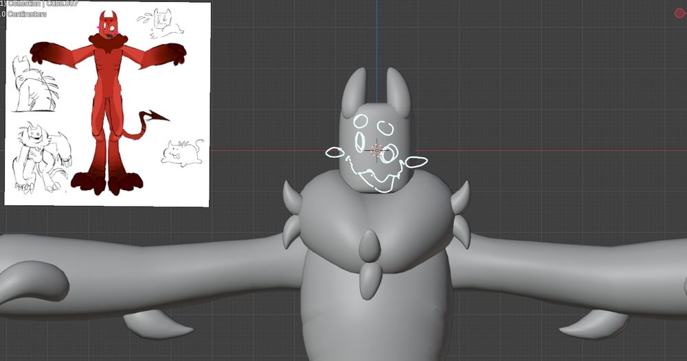This screenshot has width=687, height=361.
Task: Click the "Centimeters" overlay text
Action: [x=27, y=14]
